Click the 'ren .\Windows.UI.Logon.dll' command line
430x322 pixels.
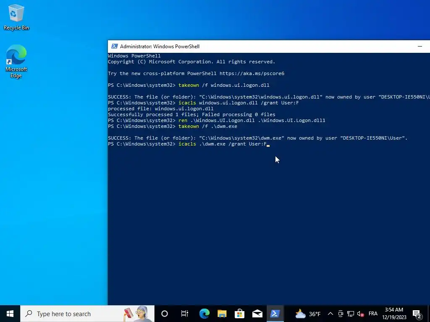click(217, 120)
